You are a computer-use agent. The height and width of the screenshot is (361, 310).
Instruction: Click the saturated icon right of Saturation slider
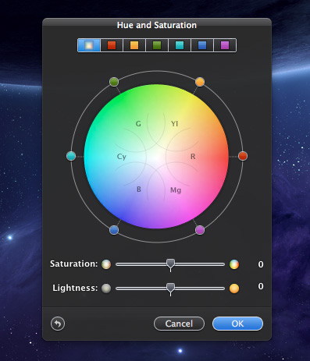tap(234, 264)
